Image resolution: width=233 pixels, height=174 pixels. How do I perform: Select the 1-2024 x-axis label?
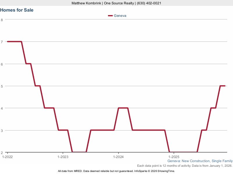pos(118,157)
